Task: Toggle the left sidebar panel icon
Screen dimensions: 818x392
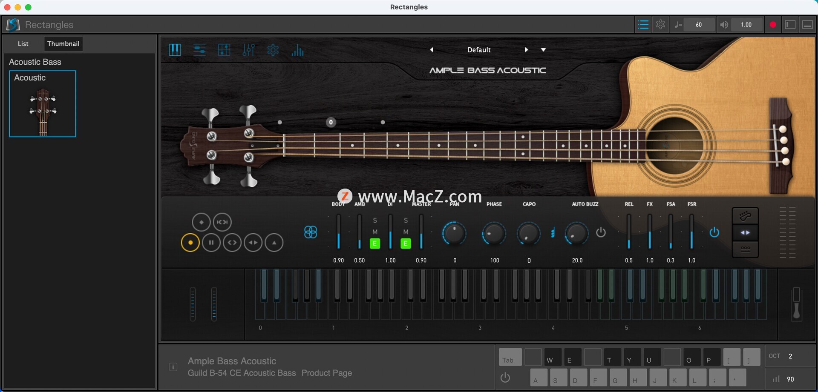Action: coord(790,25)
